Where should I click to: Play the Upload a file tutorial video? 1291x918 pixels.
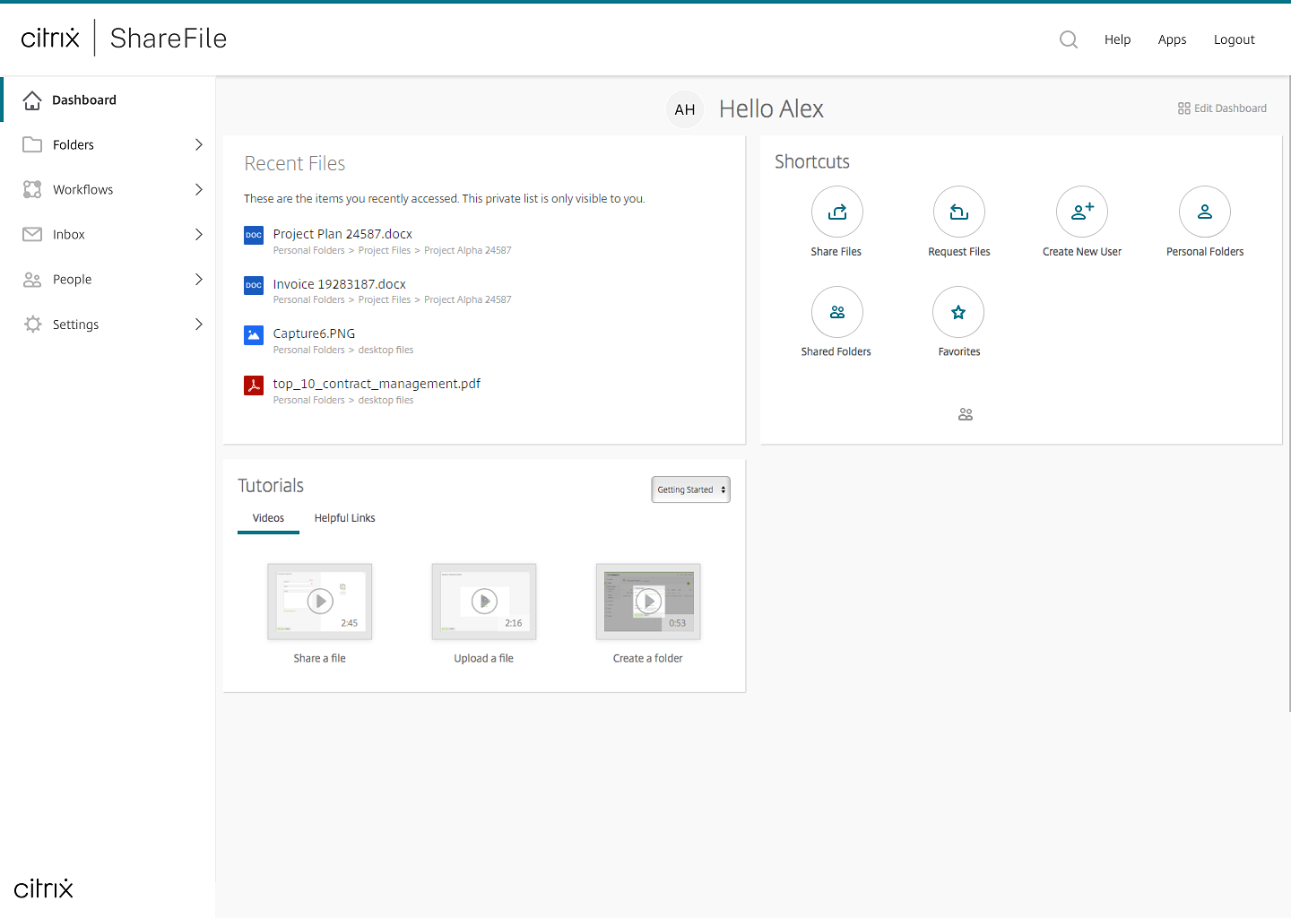pyautogui.click(x=484, y=601)
